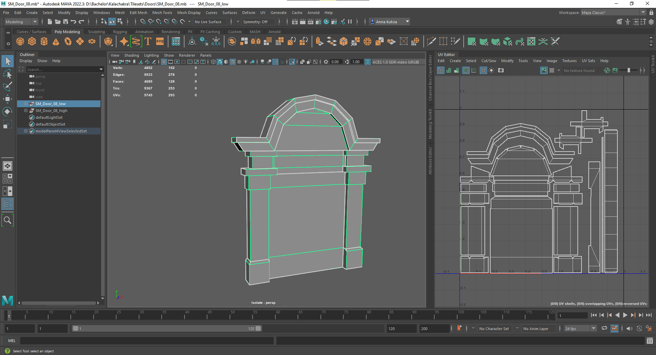Open the Anna Kutsia account dropdown
Image resolution: width=656 pixels, height=355 pixels.
pyautogui.click(x=389, y=22)
